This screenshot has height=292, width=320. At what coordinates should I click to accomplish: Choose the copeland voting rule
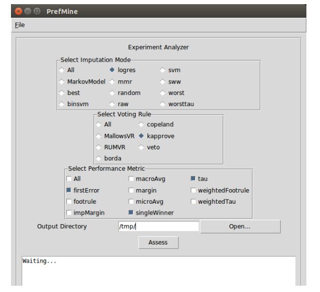[x=142, y=124]
